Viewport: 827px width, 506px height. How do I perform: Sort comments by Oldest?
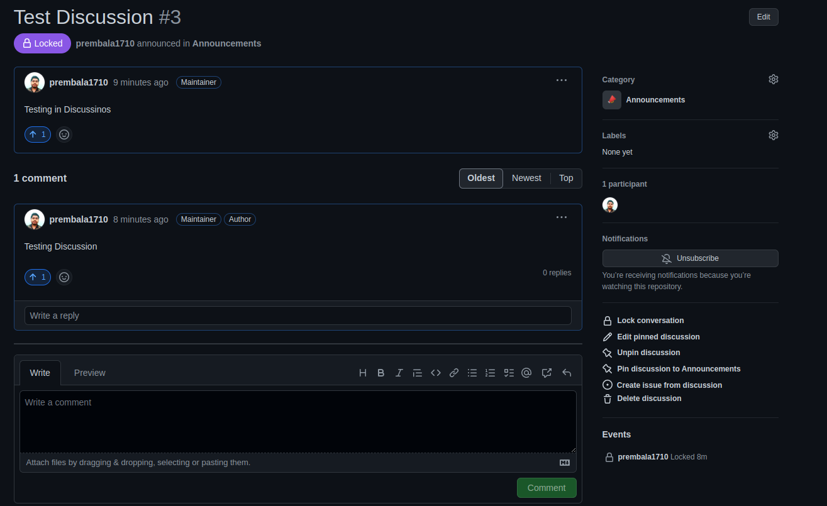tap(481, 179)
